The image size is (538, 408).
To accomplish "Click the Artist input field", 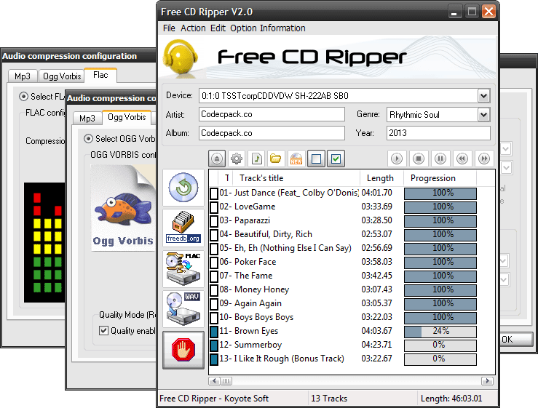I will pyautogui.click(x=272, y=114).
